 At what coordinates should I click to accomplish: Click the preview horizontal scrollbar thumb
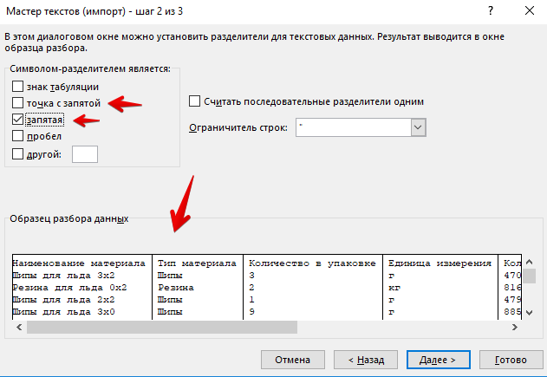260,327
